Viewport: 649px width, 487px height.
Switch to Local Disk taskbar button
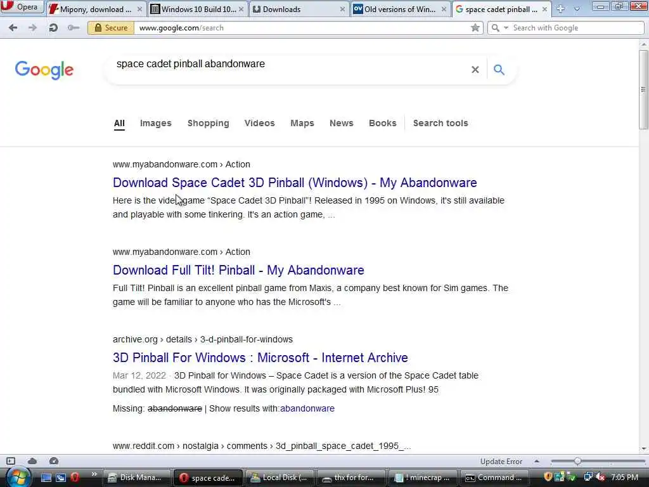tap(280, 477)
